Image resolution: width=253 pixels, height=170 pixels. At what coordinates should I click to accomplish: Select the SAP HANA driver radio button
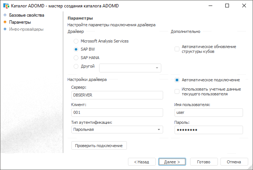[76, 58]
